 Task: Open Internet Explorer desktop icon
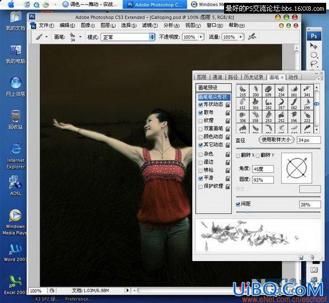click(15, 157)
